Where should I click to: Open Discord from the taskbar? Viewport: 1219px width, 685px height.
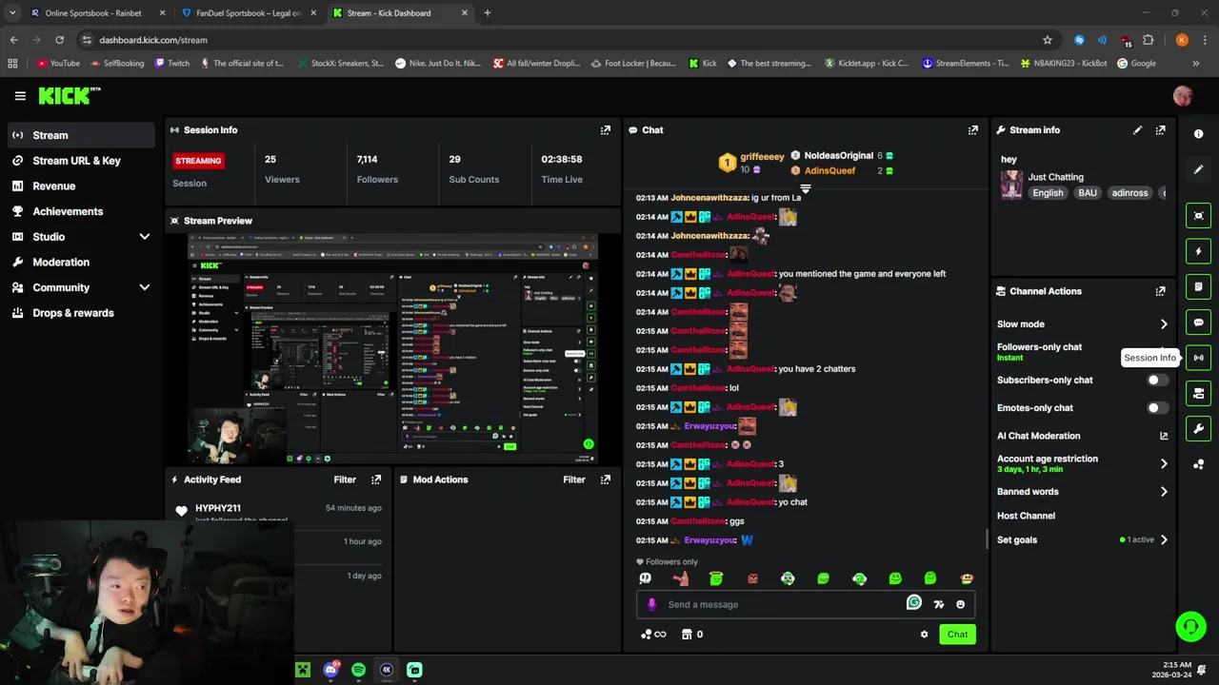[330, 670]
